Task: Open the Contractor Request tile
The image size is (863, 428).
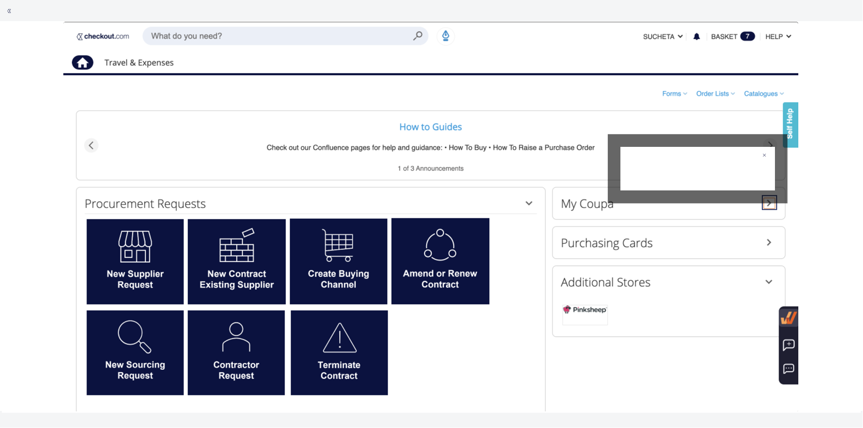Action: point(236,353)
